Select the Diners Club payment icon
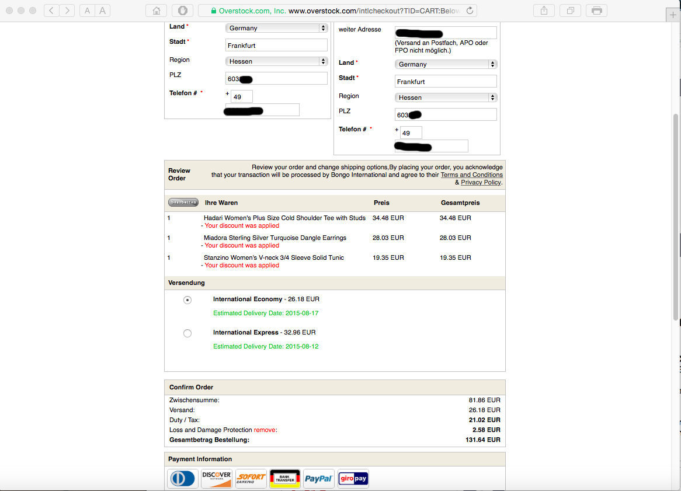 coord(183,478)
